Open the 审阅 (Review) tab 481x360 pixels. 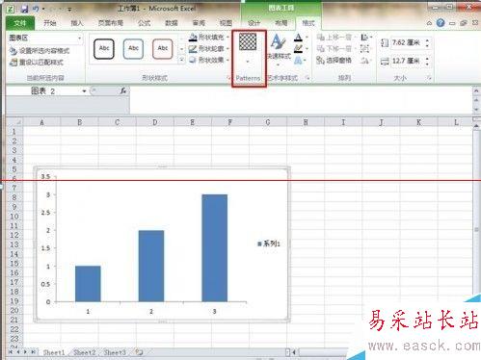199,23
